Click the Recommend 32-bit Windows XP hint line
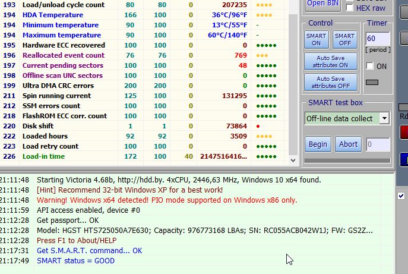This screenshot has width=408, height=274. click(x=129, y=190)
